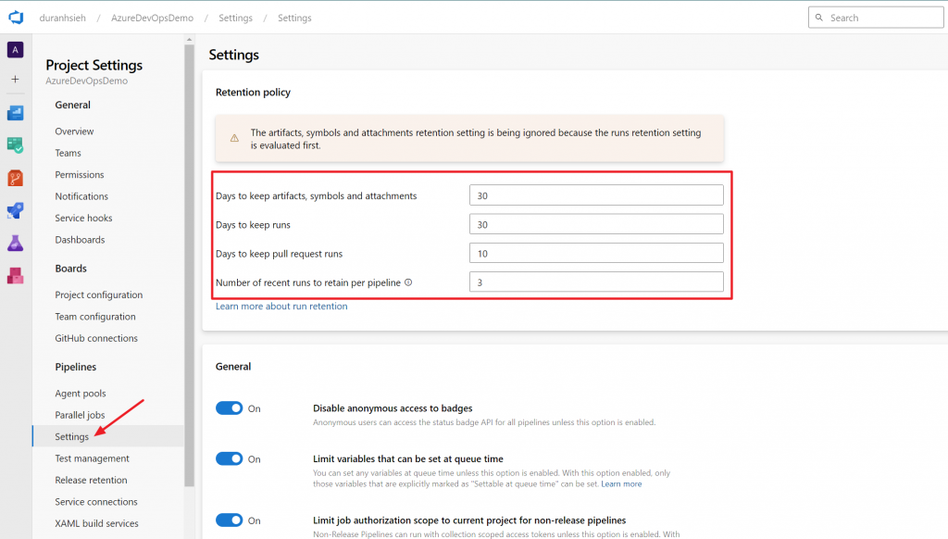Viewport: 948px width, 539px height.
Task: Open the Boards hub icon
Action: pyautogui.click(x=15, y=145)
